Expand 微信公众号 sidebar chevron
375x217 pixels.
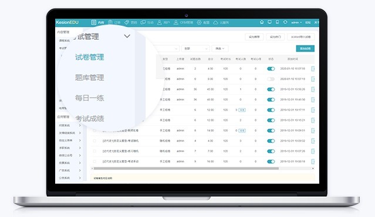pos(80,155)
